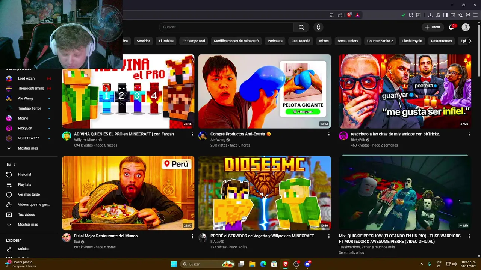This screenshot has height=270, width=481.
Task: Activate voice search microphone icon
Action: pyautogui.click(x=318, y=27)
